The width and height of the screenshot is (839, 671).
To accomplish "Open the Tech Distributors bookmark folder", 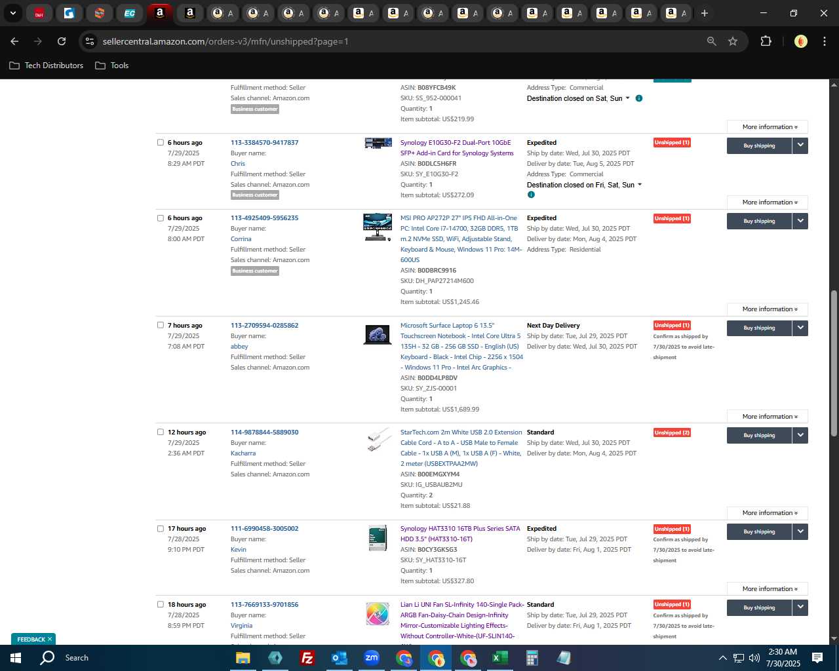I will click(x=47, y=66).
